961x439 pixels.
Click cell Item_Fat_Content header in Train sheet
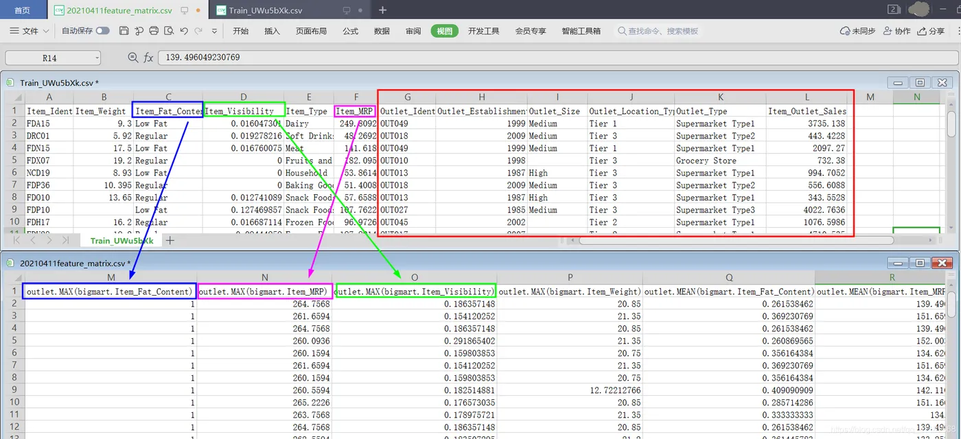tap(168, 111)
